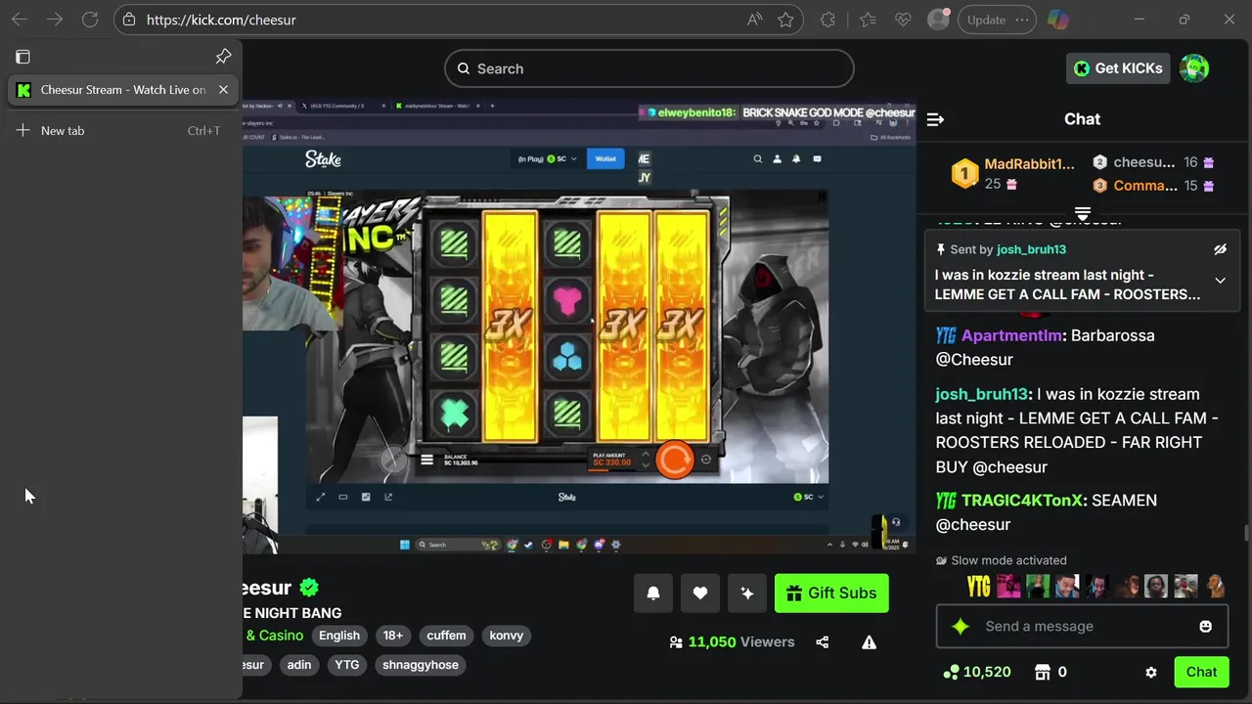Click the Stake Wallet button in stream

[x=605, y=158]
